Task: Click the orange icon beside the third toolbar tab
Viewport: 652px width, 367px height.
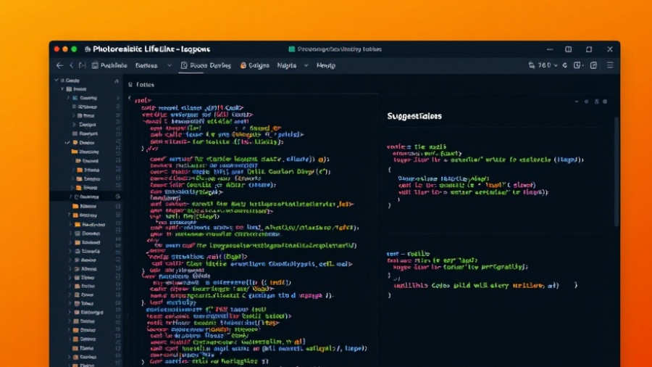Action: 243,65
